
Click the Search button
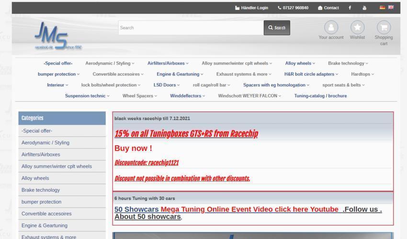[277, 28]
